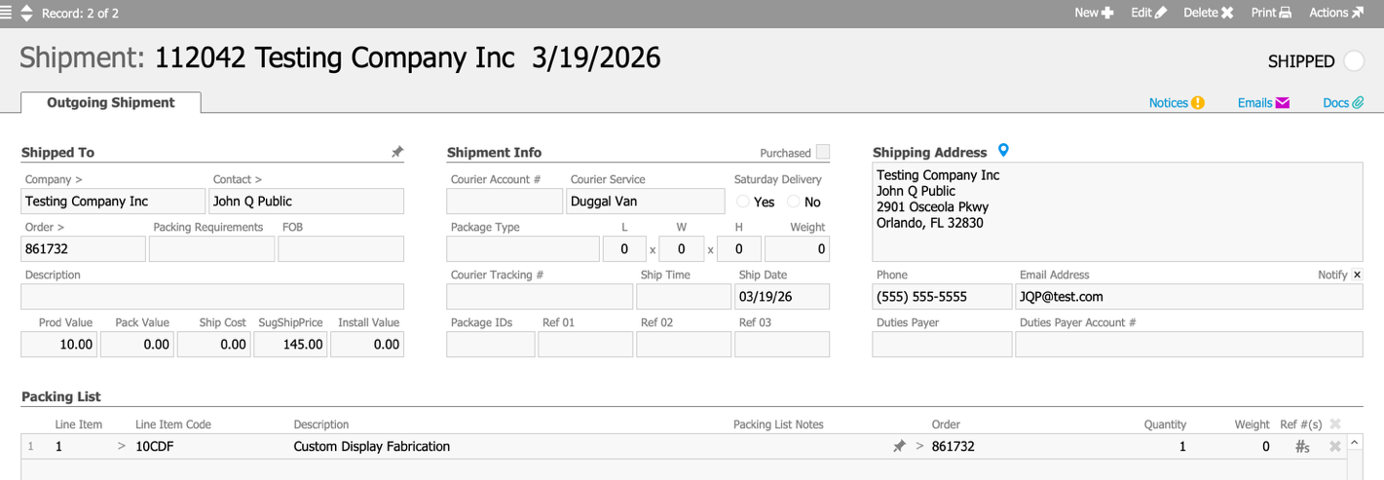Select the Outgoing Shipment tab
Screen dimensions: 1384x480
point(111,103)
